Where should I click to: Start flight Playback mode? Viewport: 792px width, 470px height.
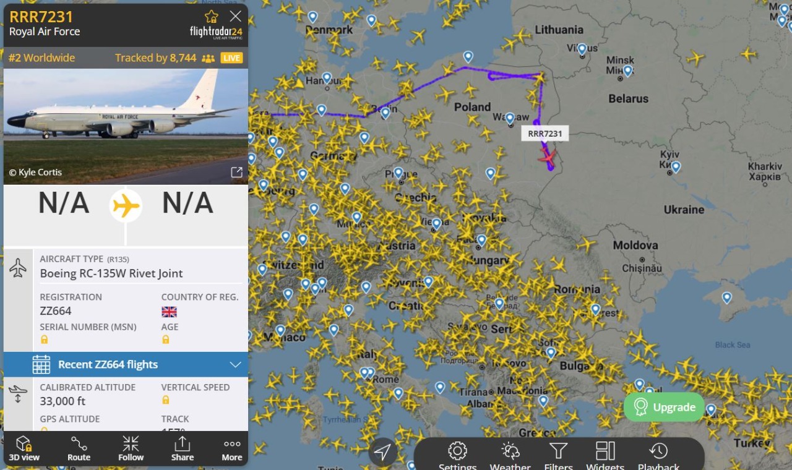pyautogui.click(x=658, y=456)
